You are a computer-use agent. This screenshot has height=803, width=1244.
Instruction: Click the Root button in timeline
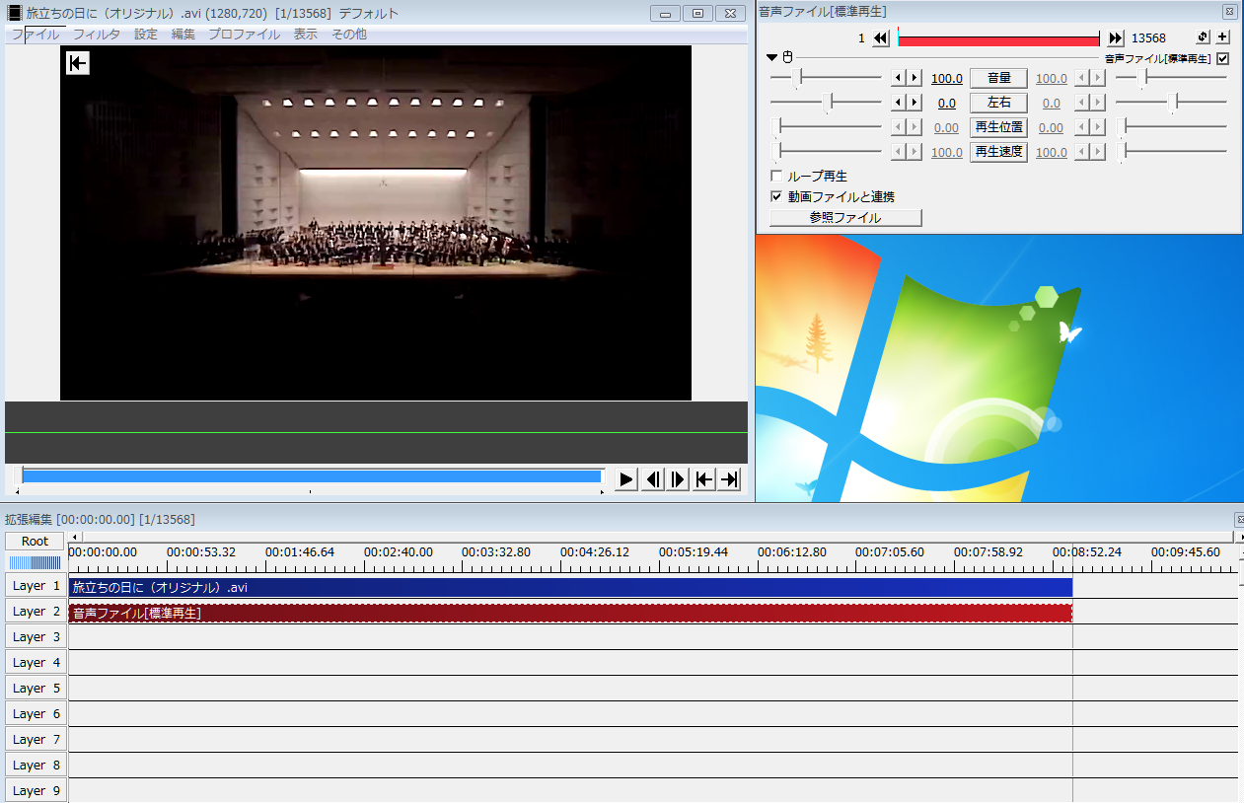click(x=35, y=541)
